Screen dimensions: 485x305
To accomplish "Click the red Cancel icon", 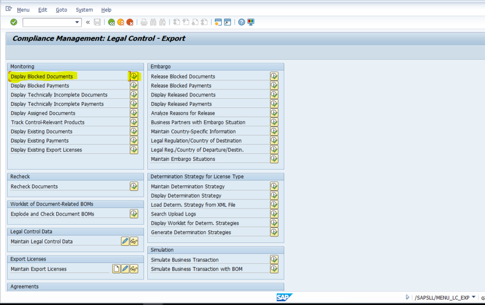I will (x=130, y=22).
